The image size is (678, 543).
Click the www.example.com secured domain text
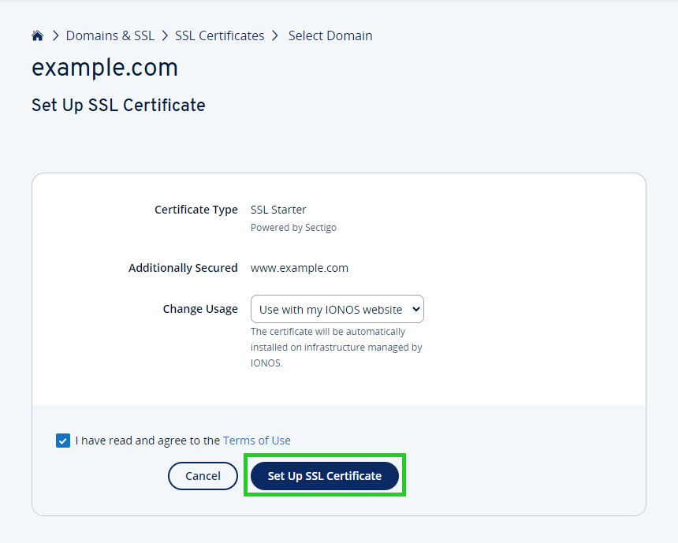(x=299, y=268)
